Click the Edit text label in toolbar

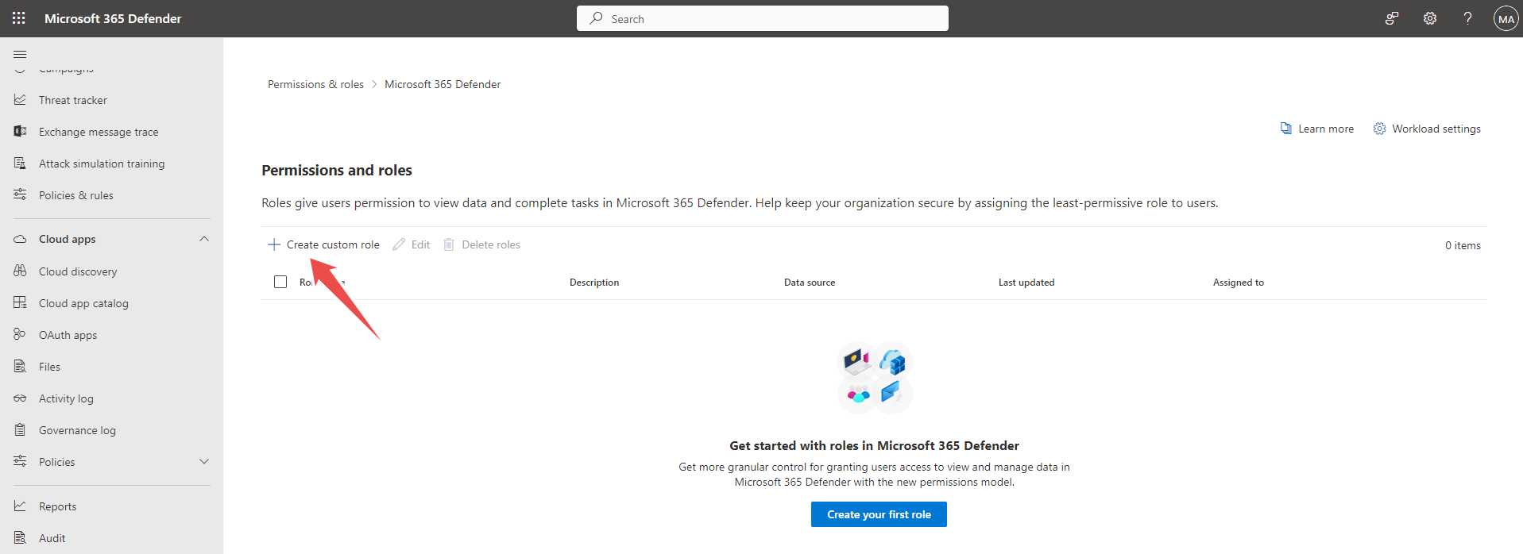click(x=420, y=244)
